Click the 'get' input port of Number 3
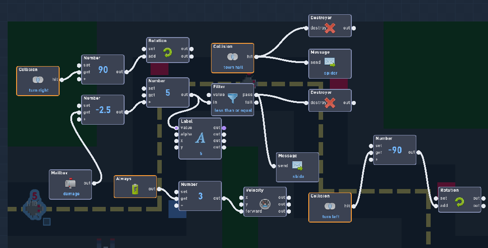 coord(177,199)
